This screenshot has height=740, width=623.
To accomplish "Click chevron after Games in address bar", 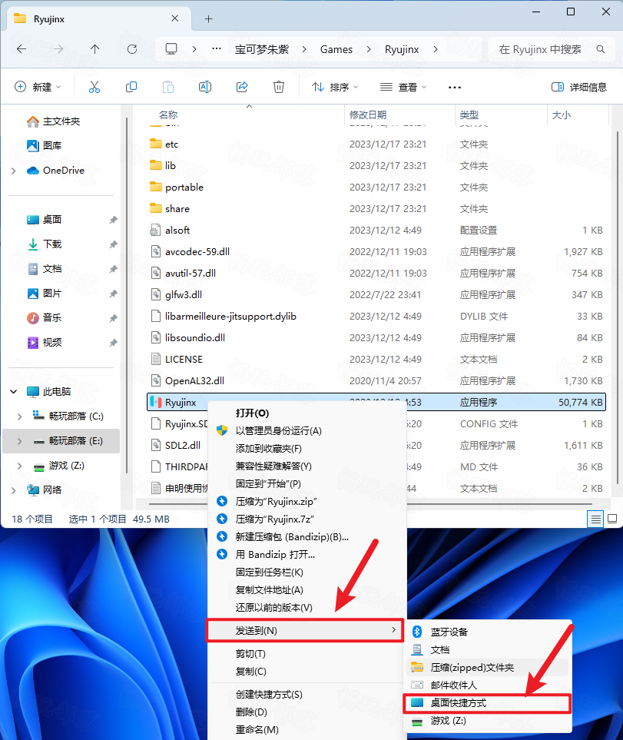I will (x=369, y=49).
